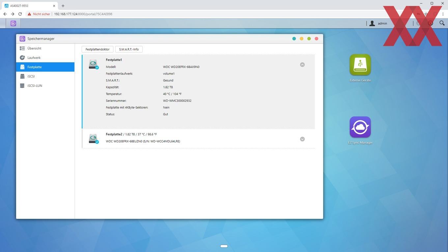Click the Nicht sicher security warning

click(39, 14)
